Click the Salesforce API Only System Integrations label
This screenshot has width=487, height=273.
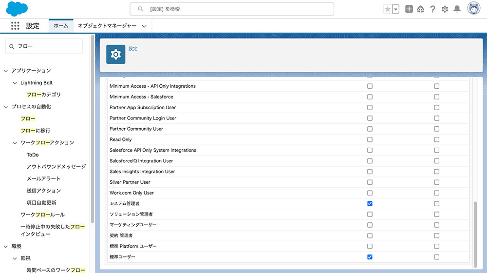pyautogui.click(x=153, y=150)
